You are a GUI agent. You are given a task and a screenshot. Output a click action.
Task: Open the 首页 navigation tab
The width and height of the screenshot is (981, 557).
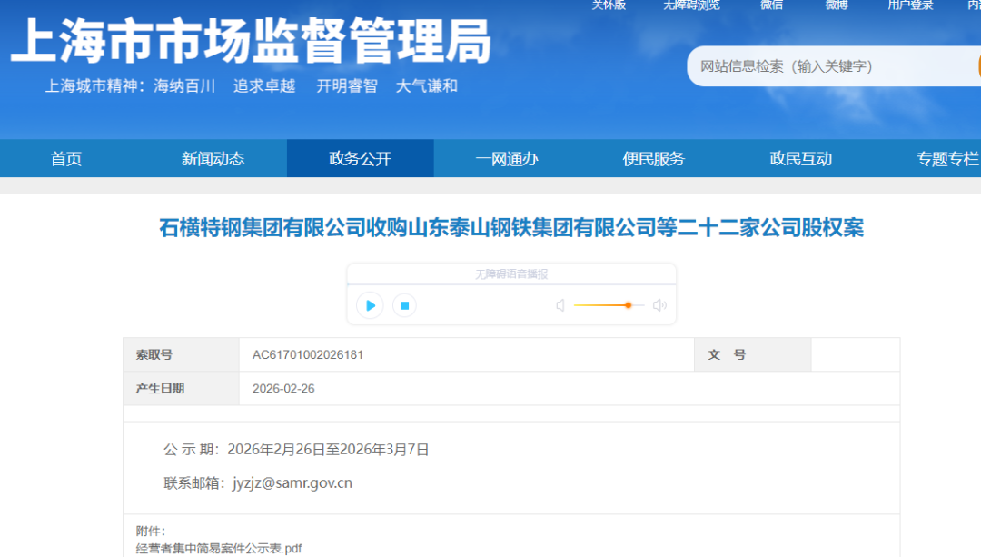click(x=66, y=158)
